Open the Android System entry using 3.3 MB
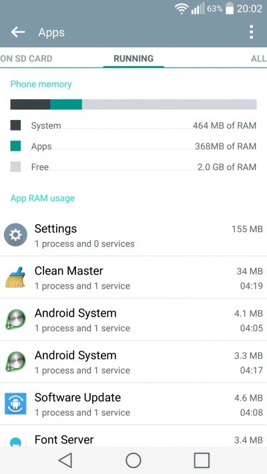This screenshot has height=474, width=267. point(133,361)
